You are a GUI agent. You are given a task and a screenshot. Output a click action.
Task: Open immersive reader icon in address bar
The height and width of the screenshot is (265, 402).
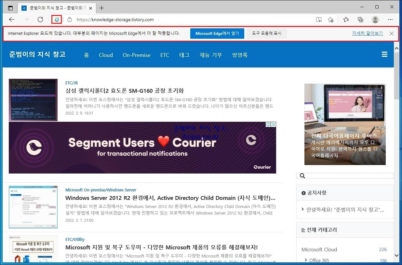319,20
